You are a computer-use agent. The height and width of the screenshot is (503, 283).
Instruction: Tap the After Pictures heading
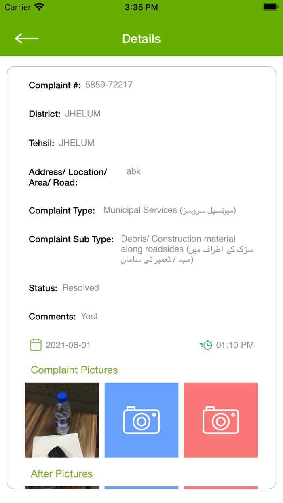62,473
